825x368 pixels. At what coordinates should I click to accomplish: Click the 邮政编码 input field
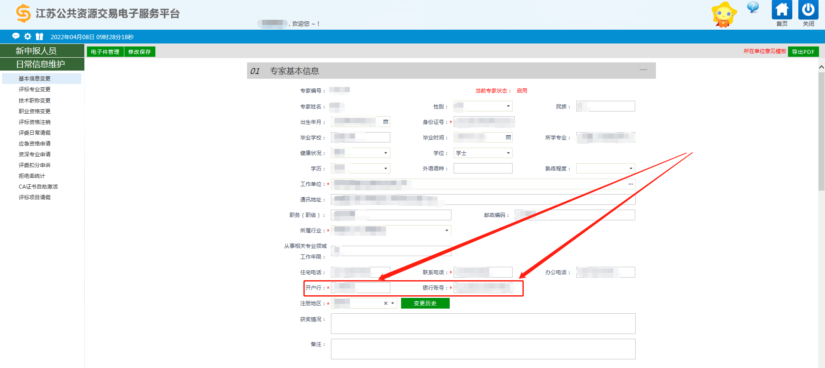click(x=575, y=215)
